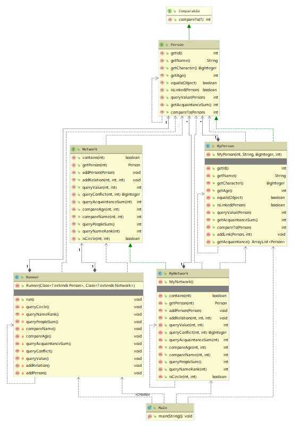Click getPerson(int) in the Network node
Viewport: 299px width, 426px height.
(95, 165)
